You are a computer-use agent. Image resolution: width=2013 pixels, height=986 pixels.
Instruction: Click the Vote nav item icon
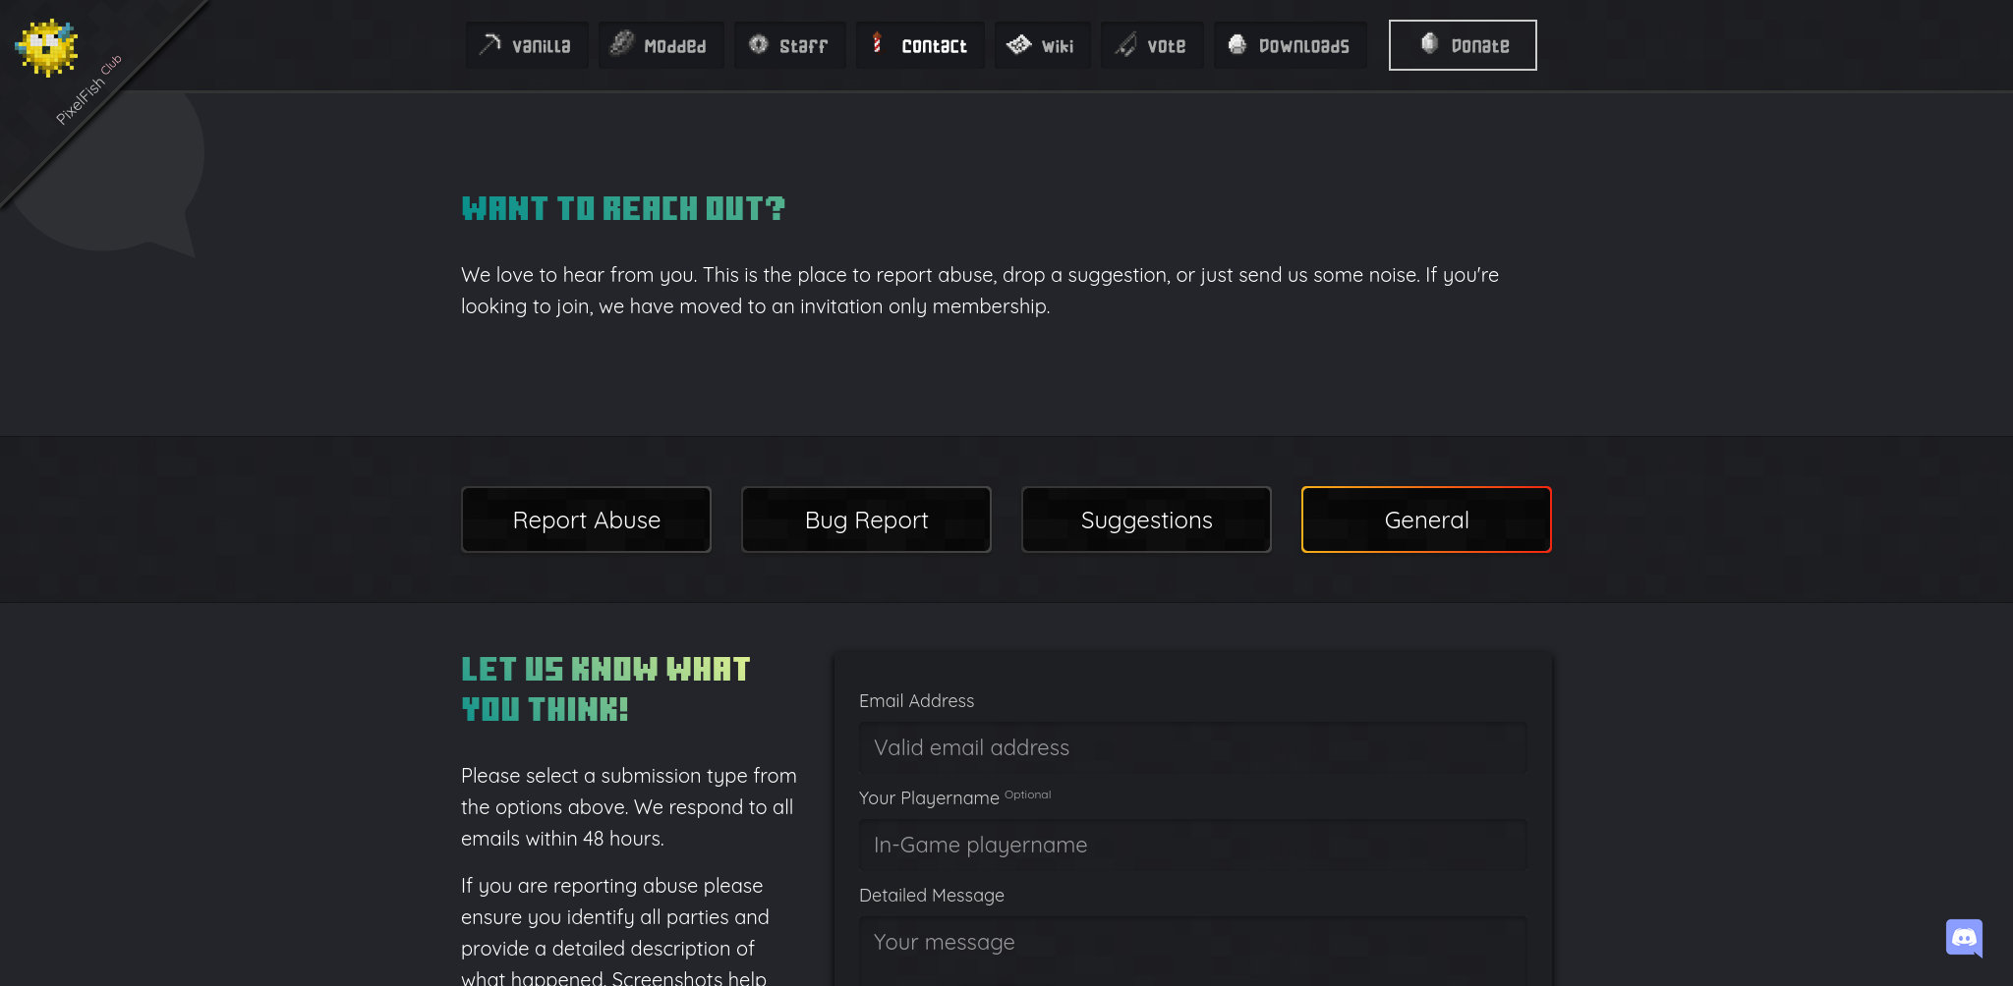tap(1125, 44)
